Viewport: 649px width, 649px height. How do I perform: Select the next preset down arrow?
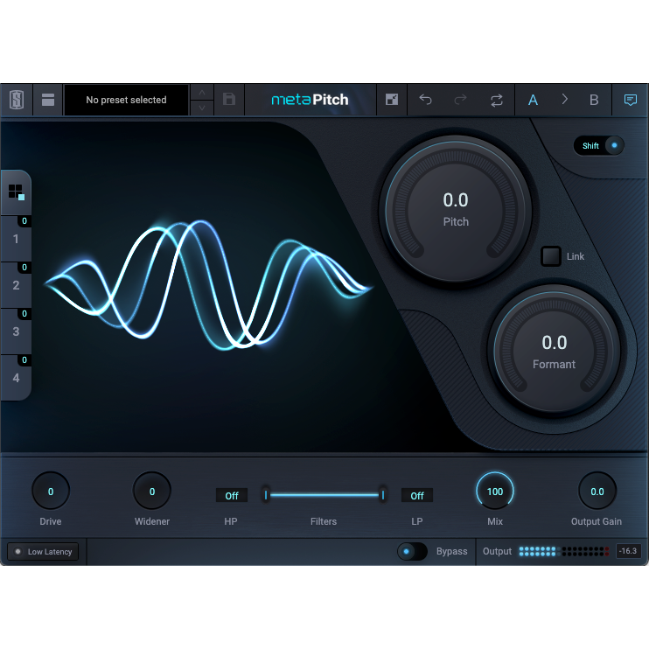201,108
